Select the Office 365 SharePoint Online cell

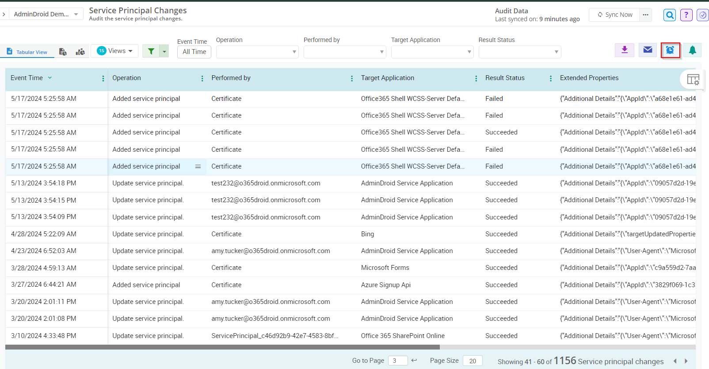pyautogui.click(x=403, y=336)
